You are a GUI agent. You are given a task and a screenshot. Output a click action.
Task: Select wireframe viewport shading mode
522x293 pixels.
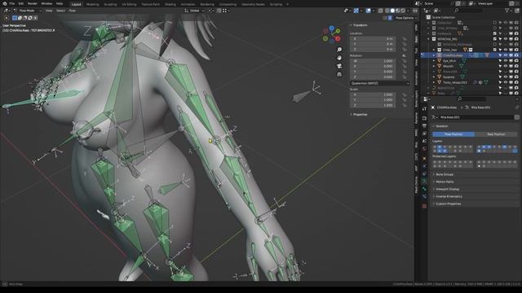(387, 11)
